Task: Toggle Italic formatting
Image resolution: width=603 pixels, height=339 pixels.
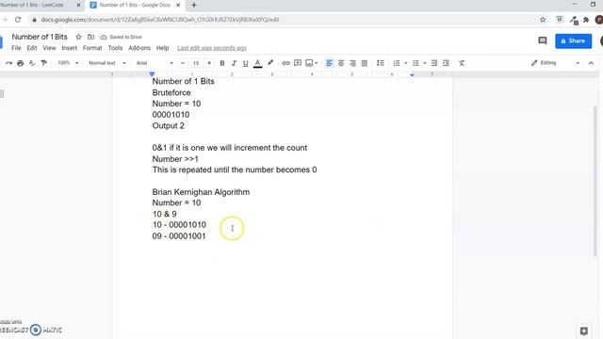Action: [x=234, y=63]
